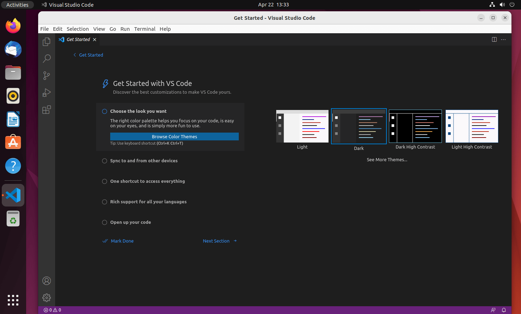521x314 pixels.
Task: Switch to the Get Started tab
Action: point(78,39)
